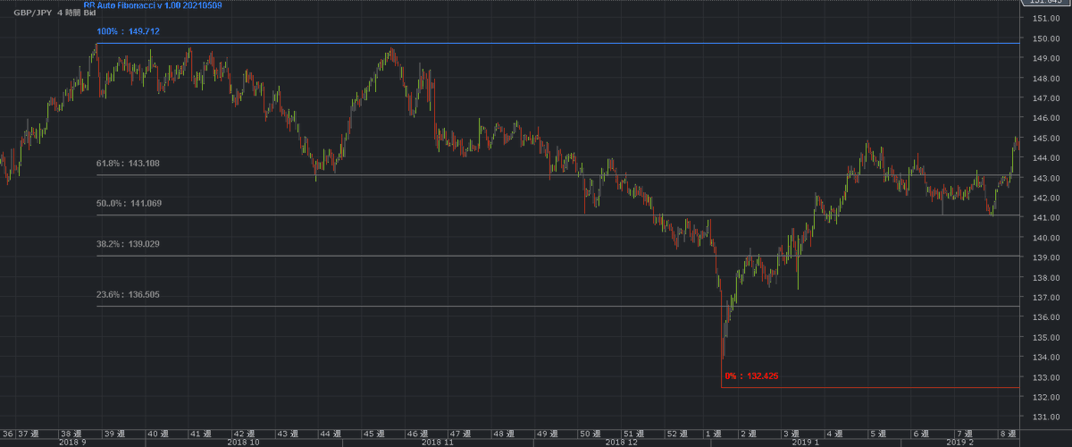Click the 43 週 time axis label
This screenshot has width=1072, height=447.
coord(288,433)
